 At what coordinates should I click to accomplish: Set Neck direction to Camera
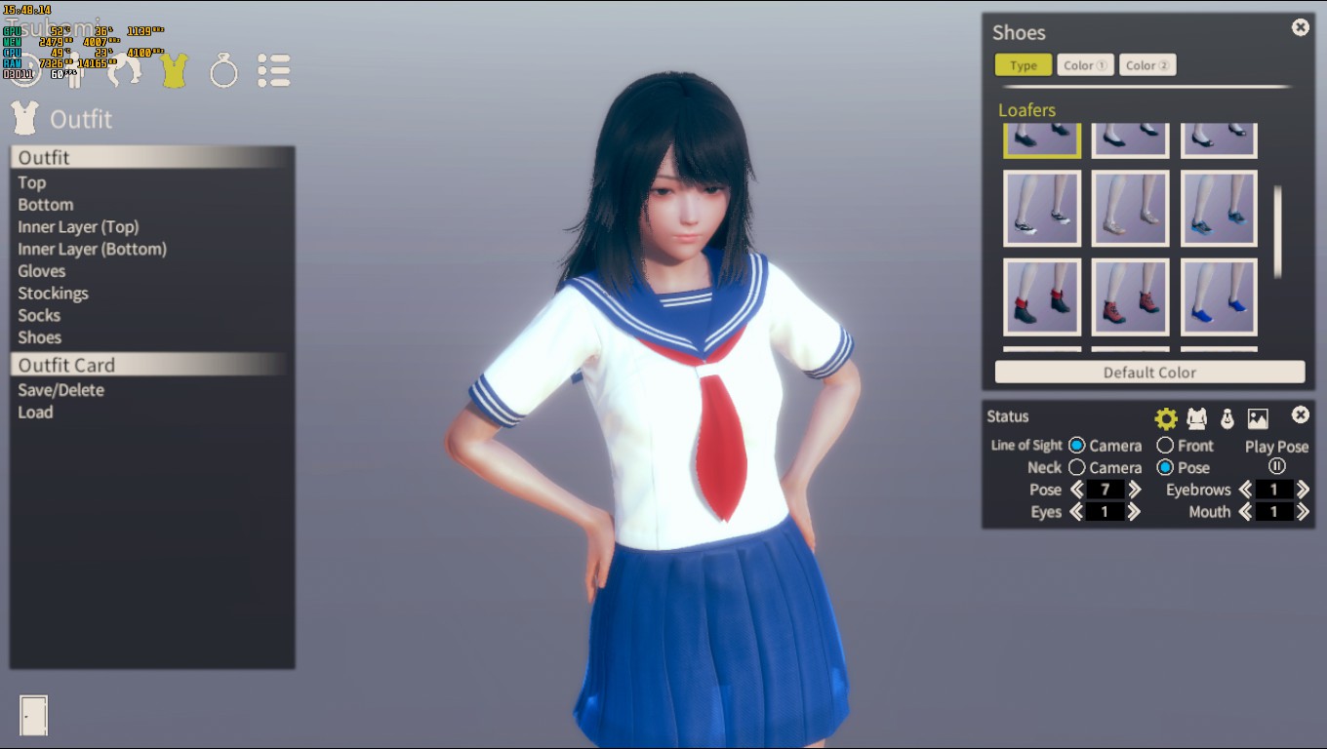coord(1105,467)
